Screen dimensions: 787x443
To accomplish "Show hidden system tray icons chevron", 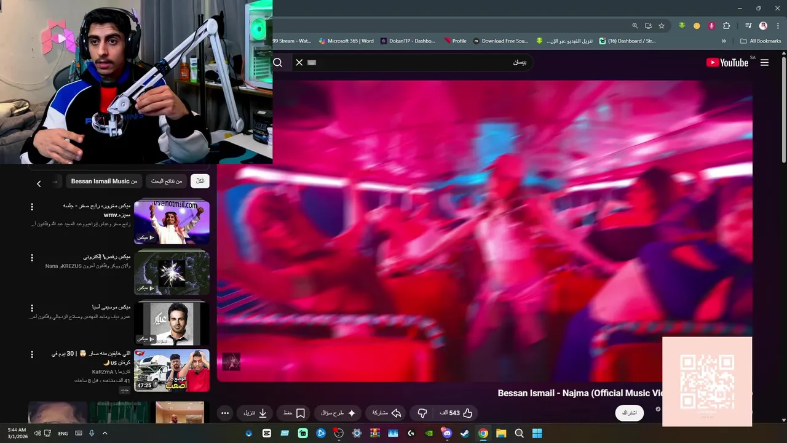I will (105, 433).
